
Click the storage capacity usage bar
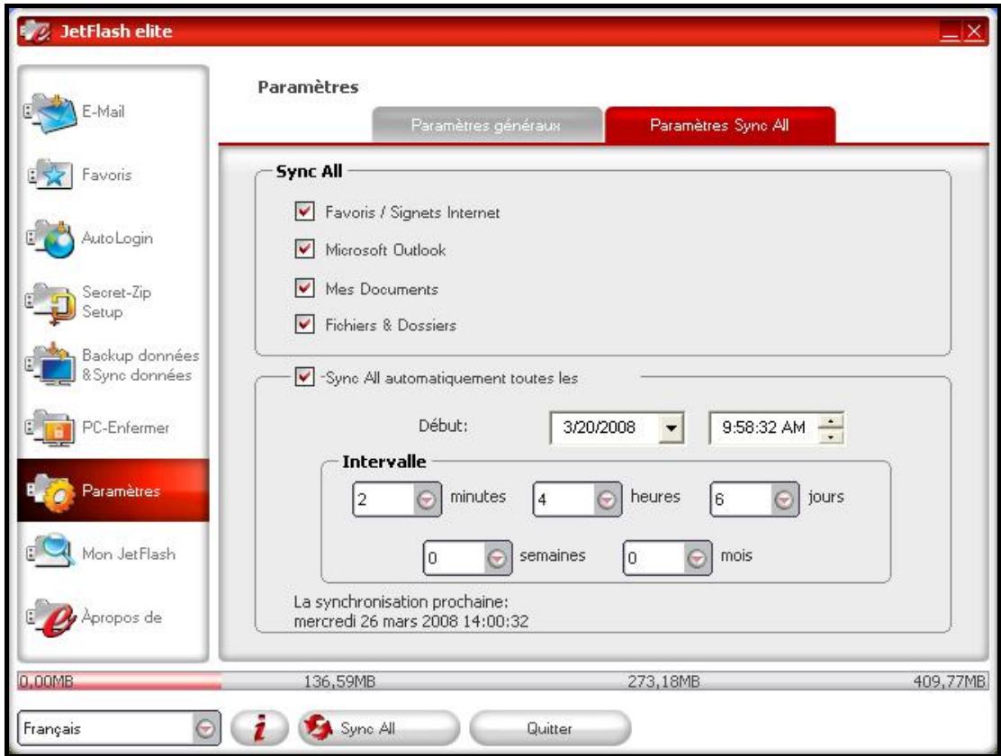502,681
